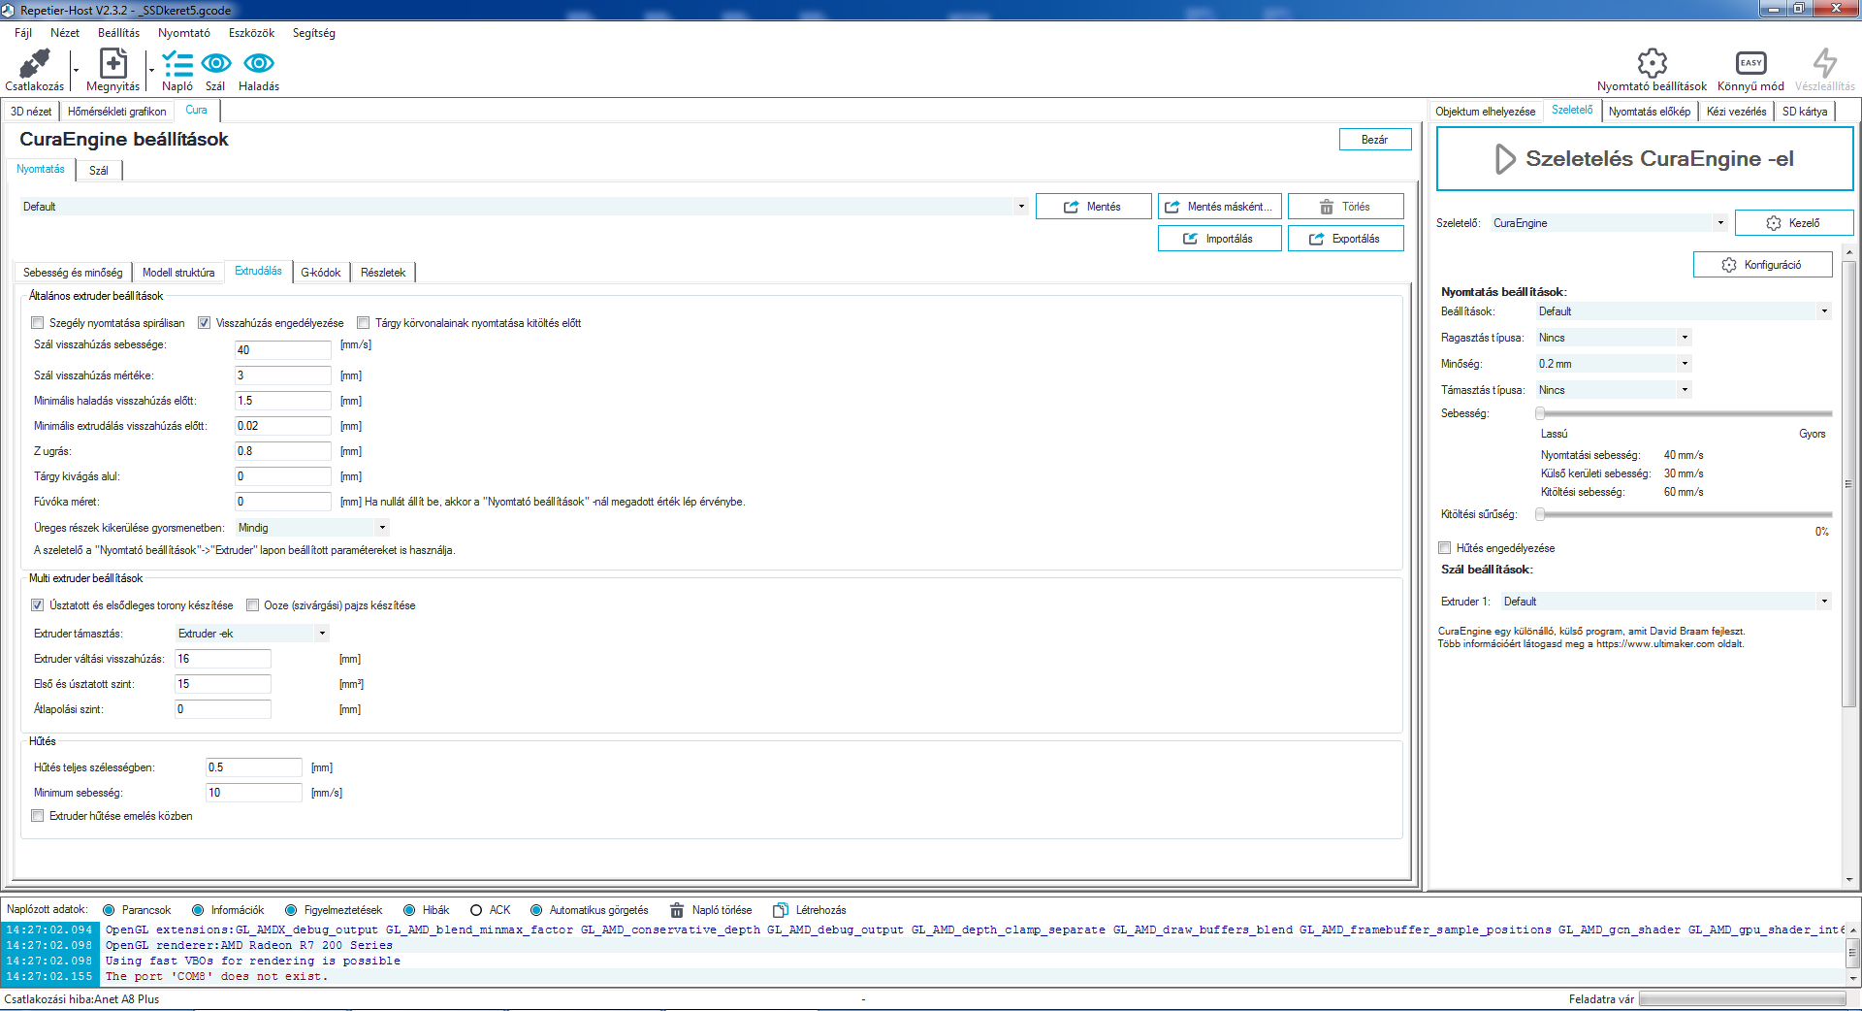Click the Z ugrás input field
1862x1011 pixels.
[x=283, y=451]
